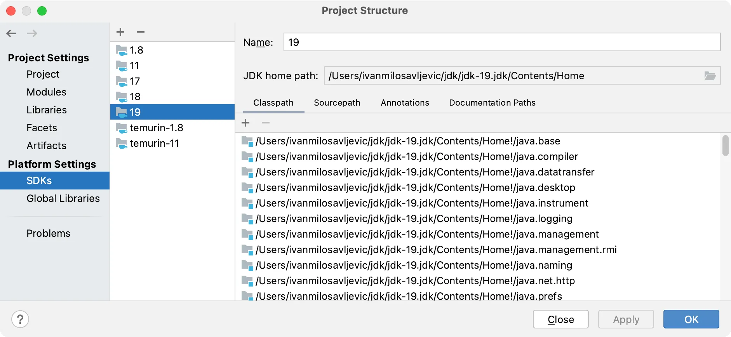This screenshot has width=731, height=337.
Task: Click the back navigation arrow
Action: (12, 33)
